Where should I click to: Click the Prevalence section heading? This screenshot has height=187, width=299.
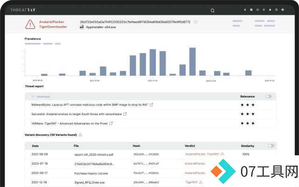[x=33, y=39]
